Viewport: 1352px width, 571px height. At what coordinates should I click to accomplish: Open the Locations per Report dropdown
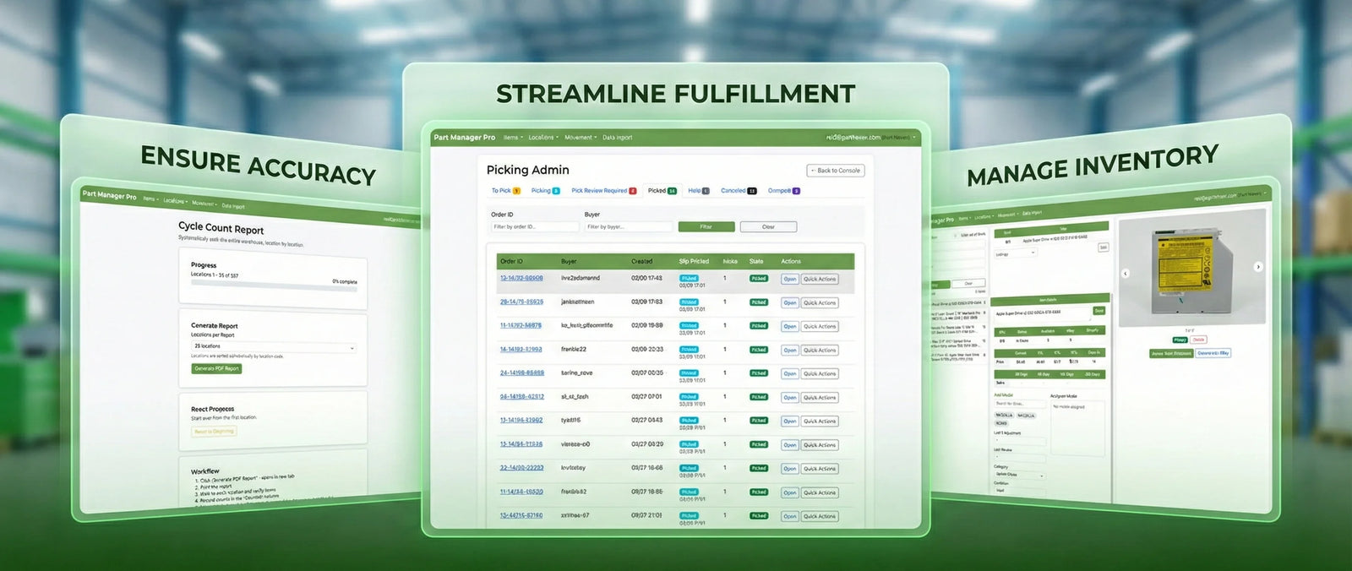(274, 346)
